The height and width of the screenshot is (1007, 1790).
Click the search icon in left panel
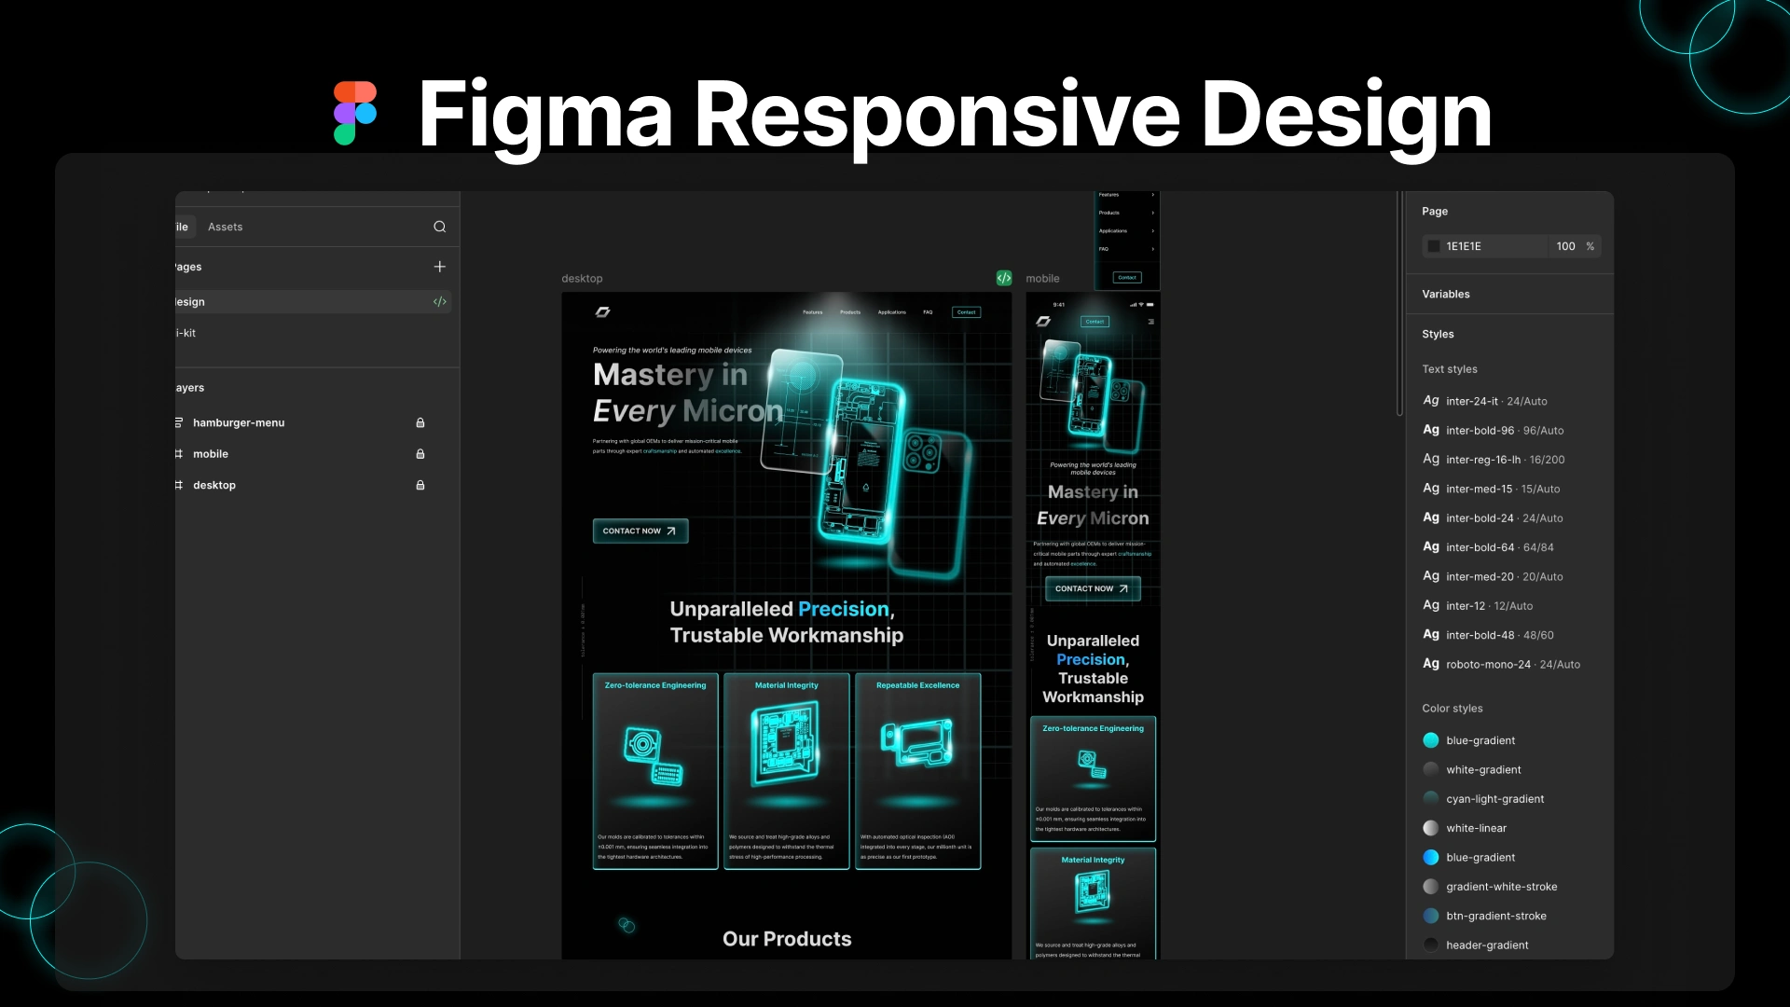point(439,227)
